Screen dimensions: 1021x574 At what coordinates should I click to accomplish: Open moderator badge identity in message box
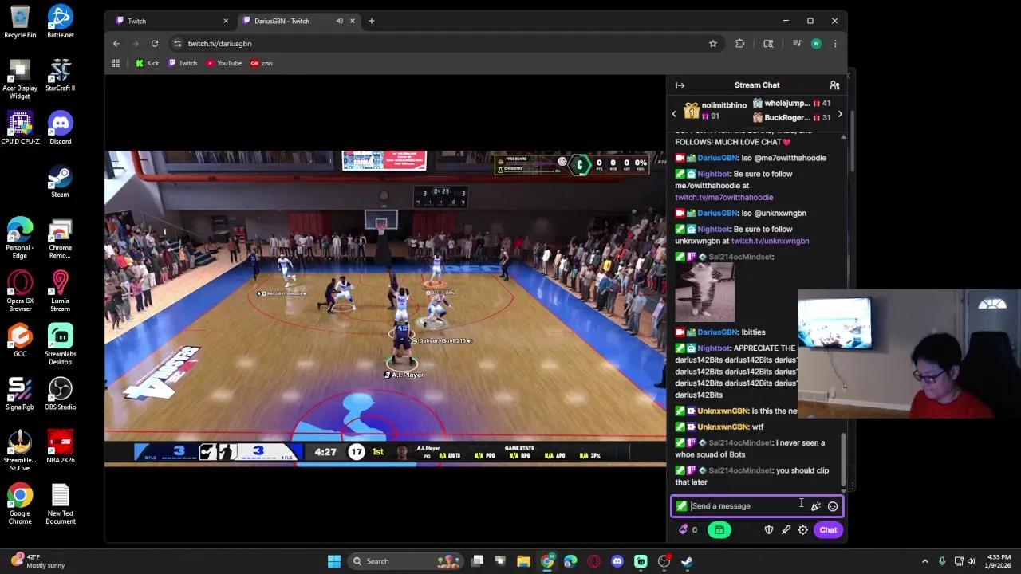click(x=681, y=506)
